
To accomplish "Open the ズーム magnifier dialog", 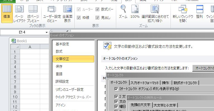I will coord(123,12).
